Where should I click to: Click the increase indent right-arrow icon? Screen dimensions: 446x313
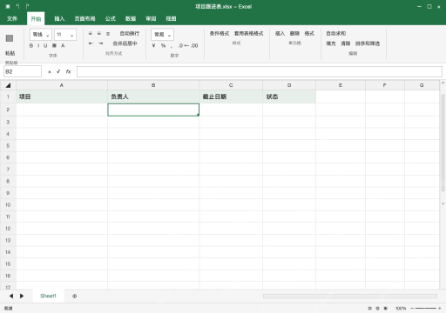pyautogui.click(x=100, y=43)
